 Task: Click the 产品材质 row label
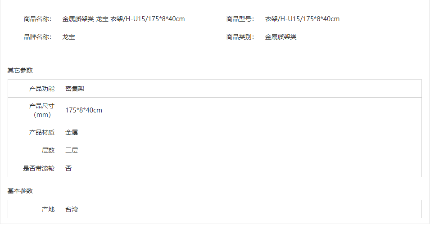click(41, 132)
